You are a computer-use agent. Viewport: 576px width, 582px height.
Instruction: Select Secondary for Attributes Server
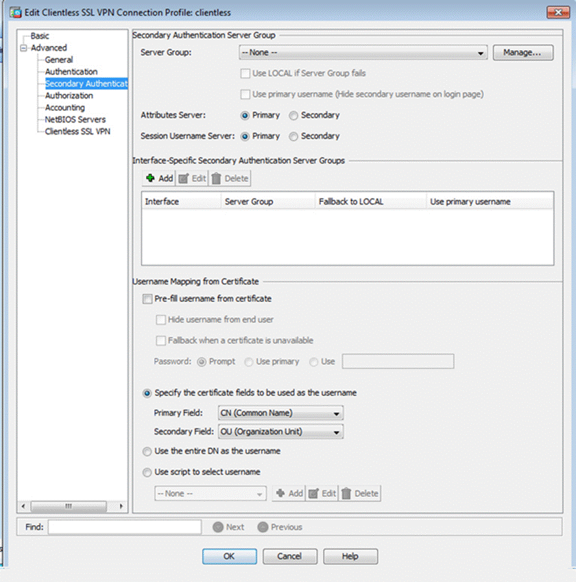click(x=293, y=116)
